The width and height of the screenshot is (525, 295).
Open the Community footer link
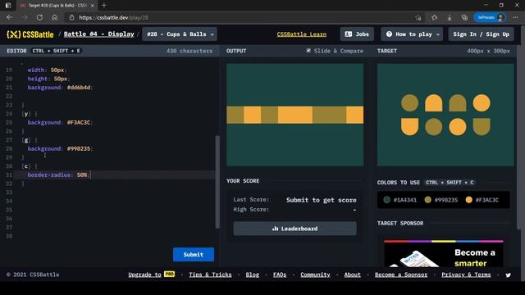315,275
